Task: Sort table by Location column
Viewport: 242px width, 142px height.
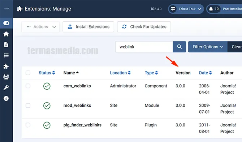Action: click(x=120, y=73)
